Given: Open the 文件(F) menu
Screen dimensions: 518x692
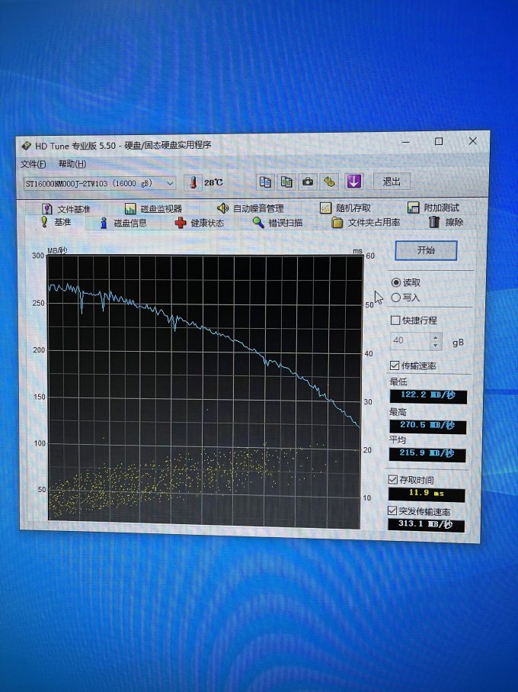Looking at the screenshot, I should tap(34, 164).
